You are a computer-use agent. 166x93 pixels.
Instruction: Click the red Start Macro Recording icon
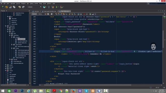tap(84, 14)
